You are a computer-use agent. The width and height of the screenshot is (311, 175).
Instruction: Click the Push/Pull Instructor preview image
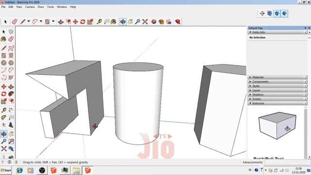tap(277, 125)
